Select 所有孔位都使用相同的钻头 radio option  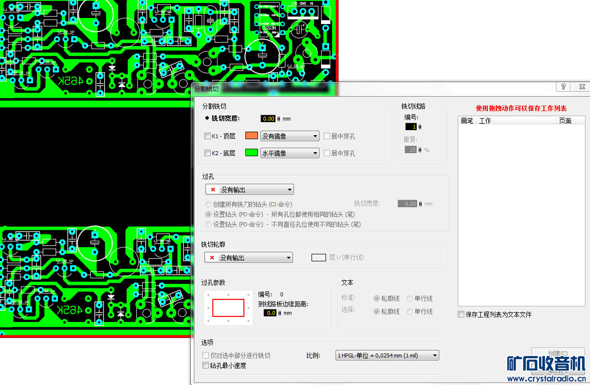[208, 214]
